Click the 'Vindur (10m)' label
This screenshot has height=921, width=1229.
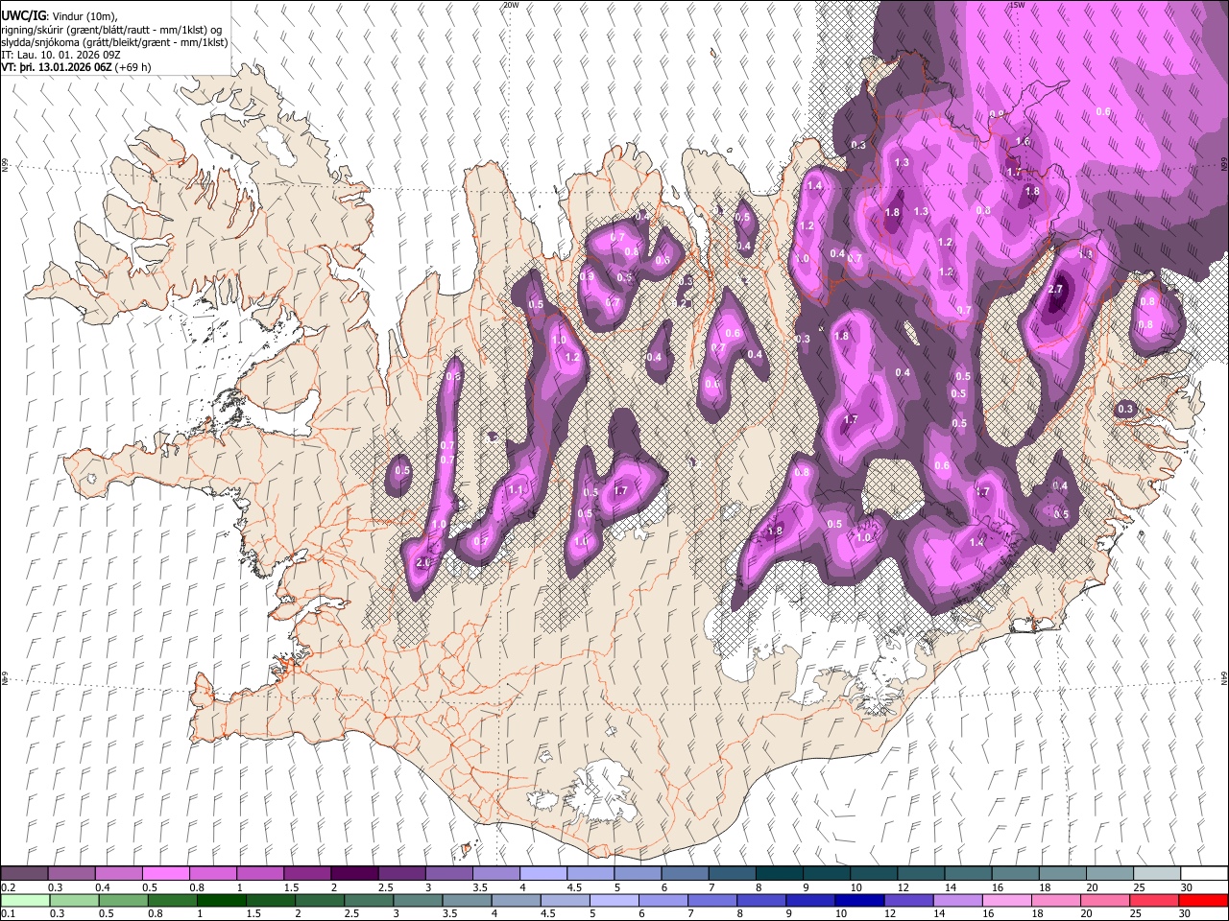point(83,16)
